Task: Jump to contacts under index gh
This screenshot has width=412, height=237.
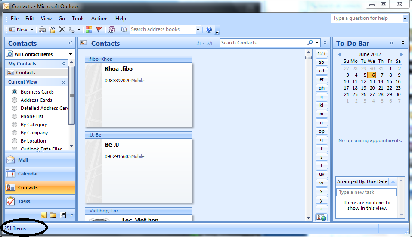Action: pyautogui.click(x=321, y=88)
